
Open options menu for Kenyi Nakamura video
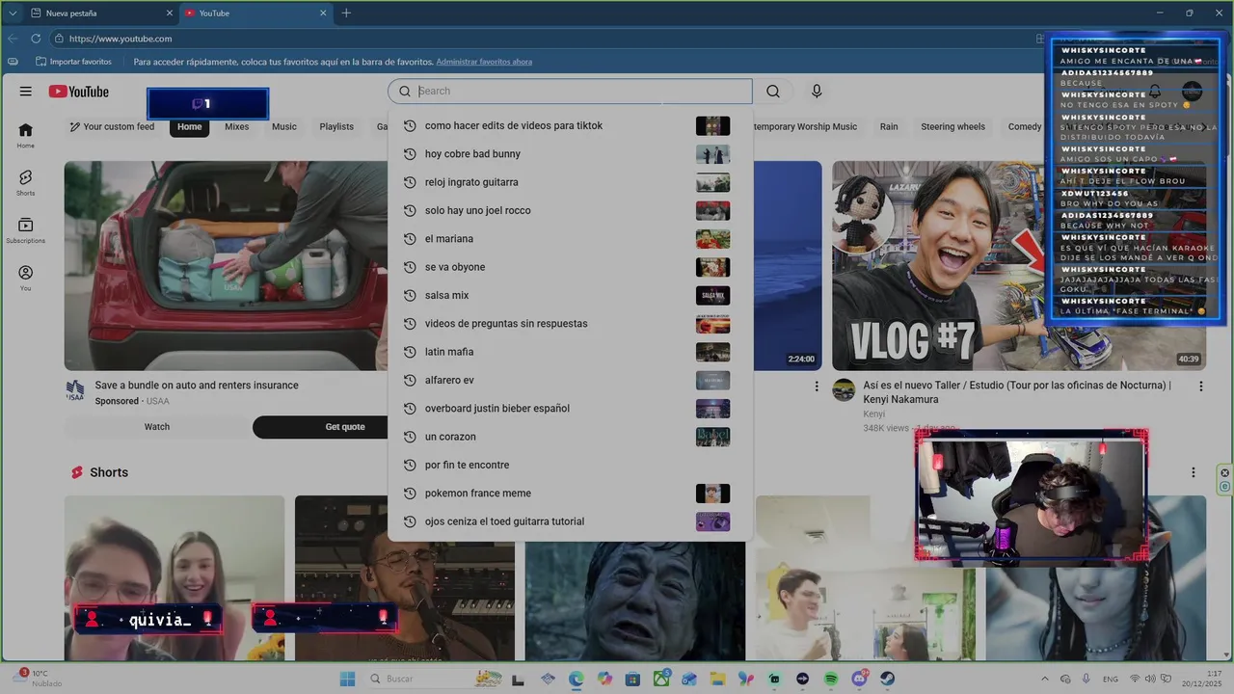(x=1201, y=387)
